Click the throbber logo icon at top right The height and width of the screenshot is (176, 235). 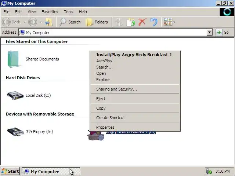coord(227,12)
